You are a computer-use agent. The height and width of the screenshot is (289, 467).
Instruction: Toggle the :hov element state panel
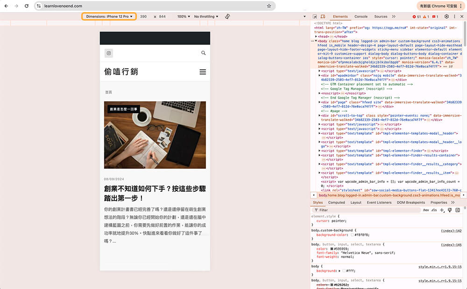coord(426,210)
